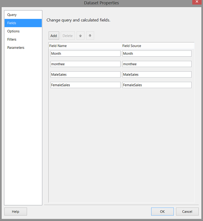Confirm changes with the OK button

(x=162, y=212)
